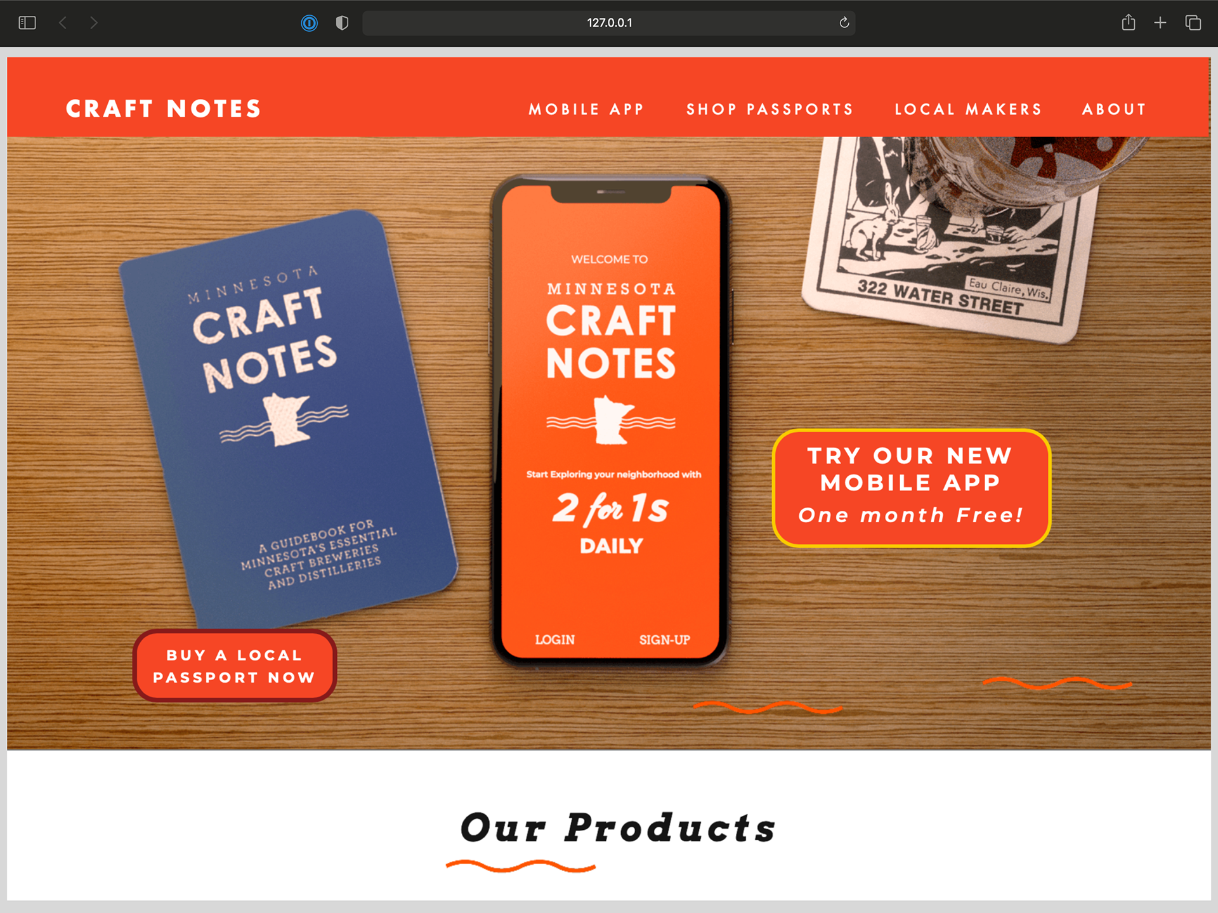Image resolution: width=1218 pixels, height=913 pixels.
Task: Open a new tab with the plus icon
Action: pyautogui.click(x=1160, y=23)
